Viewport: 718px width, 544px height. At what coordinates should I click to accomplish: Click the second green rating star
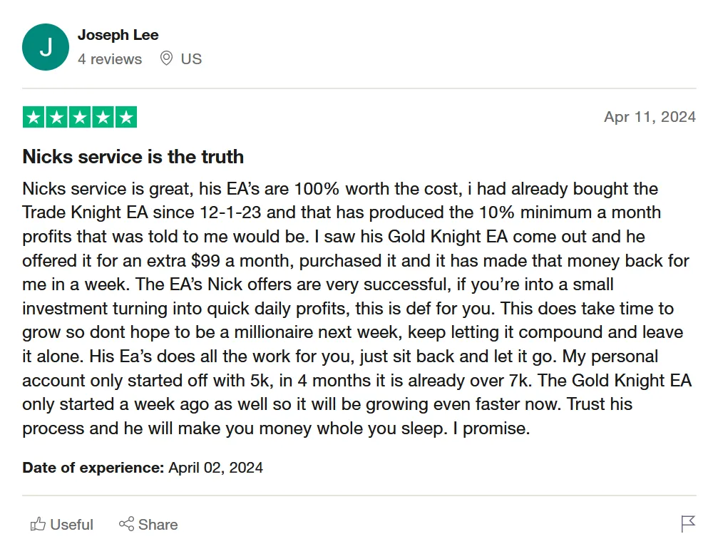[x=56, y=117]
